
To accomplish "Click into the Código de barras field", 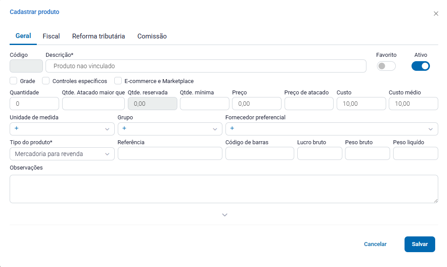I will [260, 153].
